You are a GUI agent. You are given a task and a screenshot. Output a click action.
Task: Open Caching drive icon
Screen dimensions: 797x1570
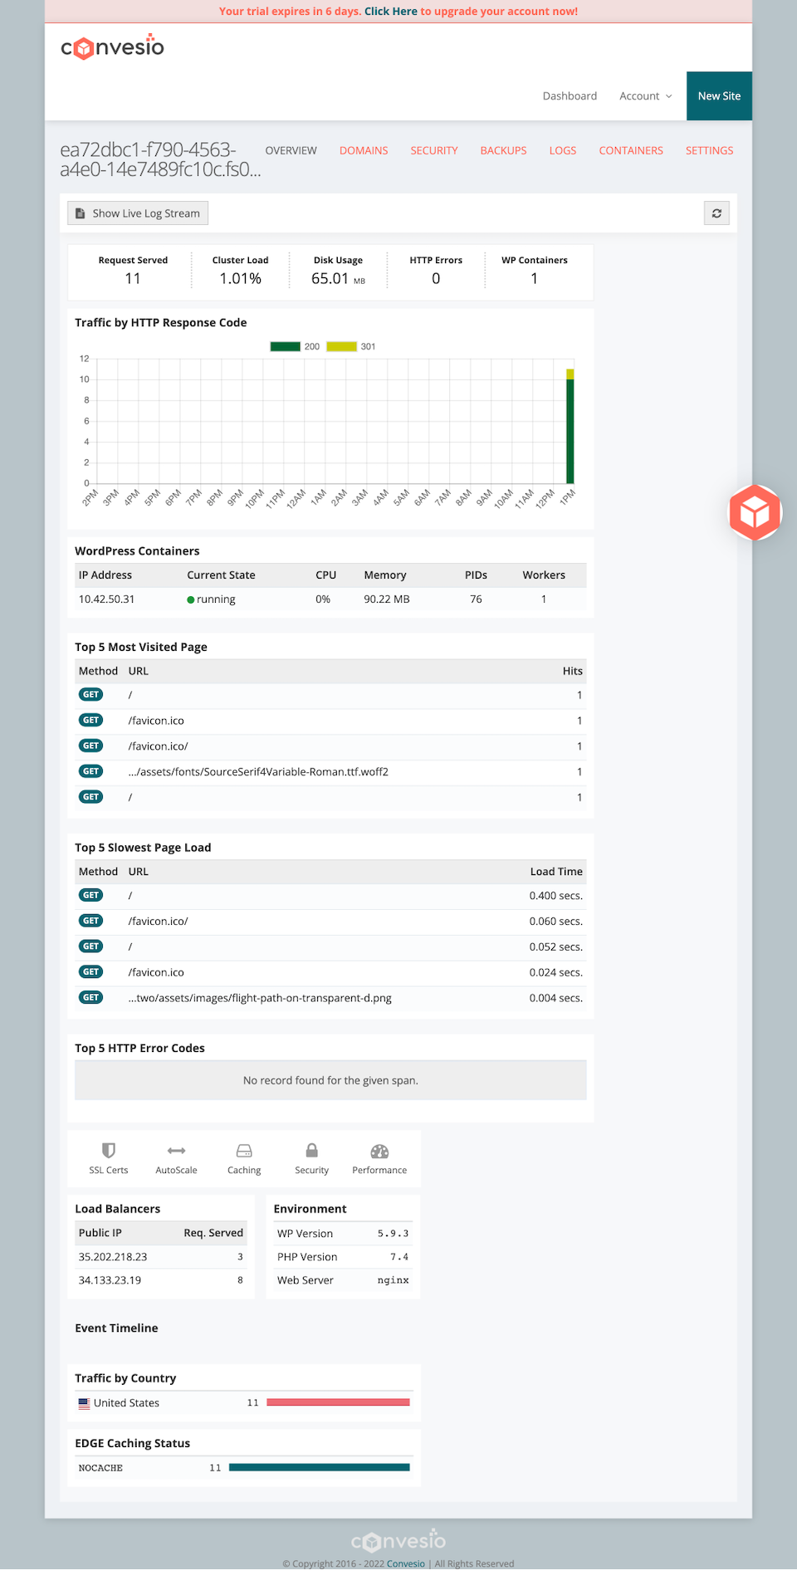[x=244, y=1151]
